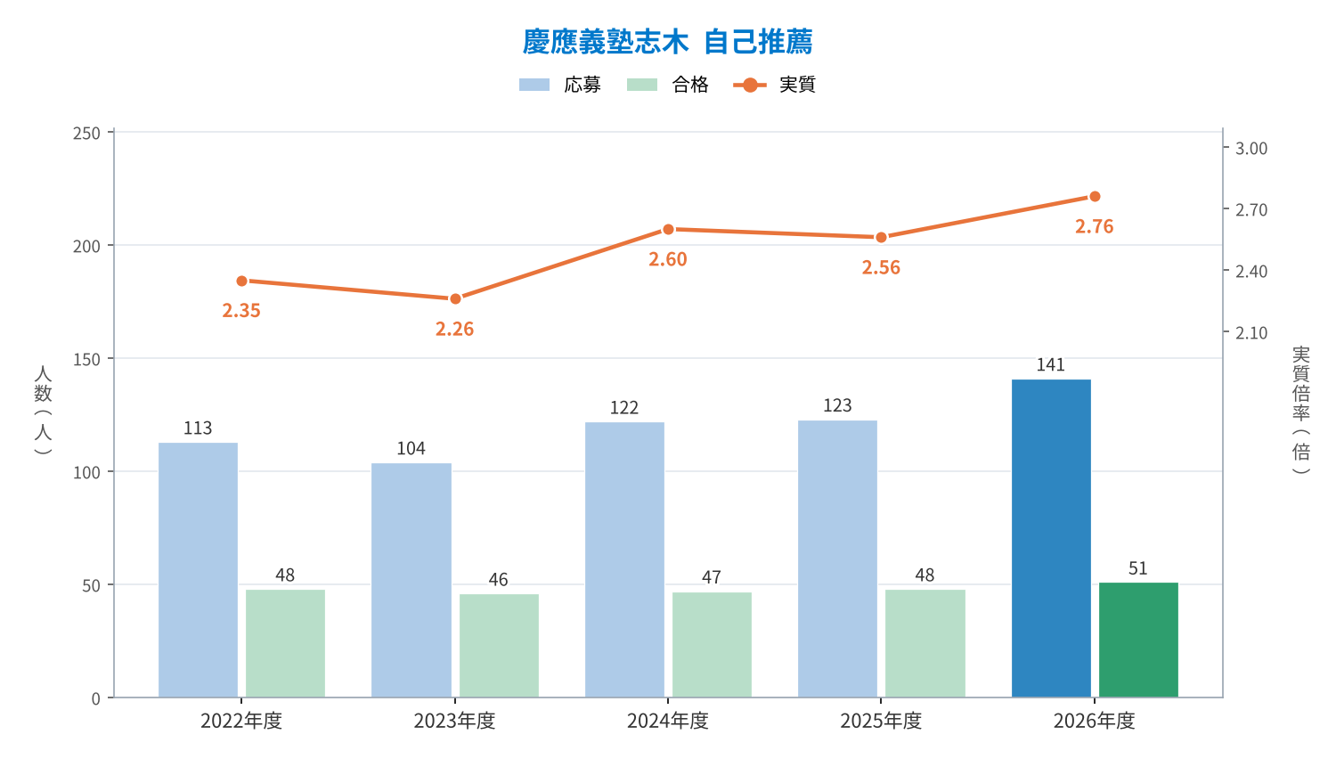The image size is (1336, 775).
Task: Click the chart title 慶應義塾志木 自己推薦
Action: point(668,42)
